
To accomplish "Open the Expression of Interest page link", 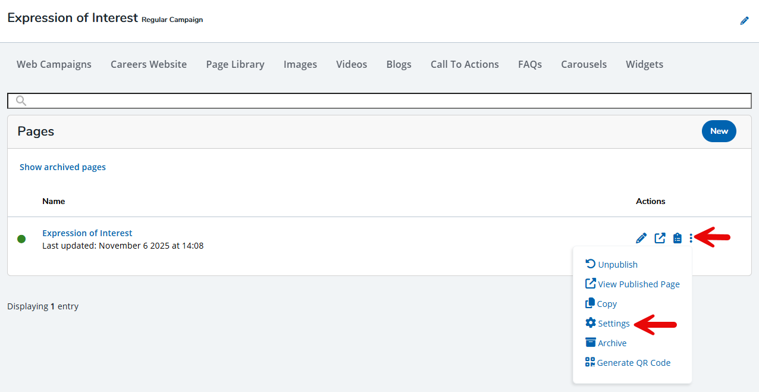I will [87, 233].
